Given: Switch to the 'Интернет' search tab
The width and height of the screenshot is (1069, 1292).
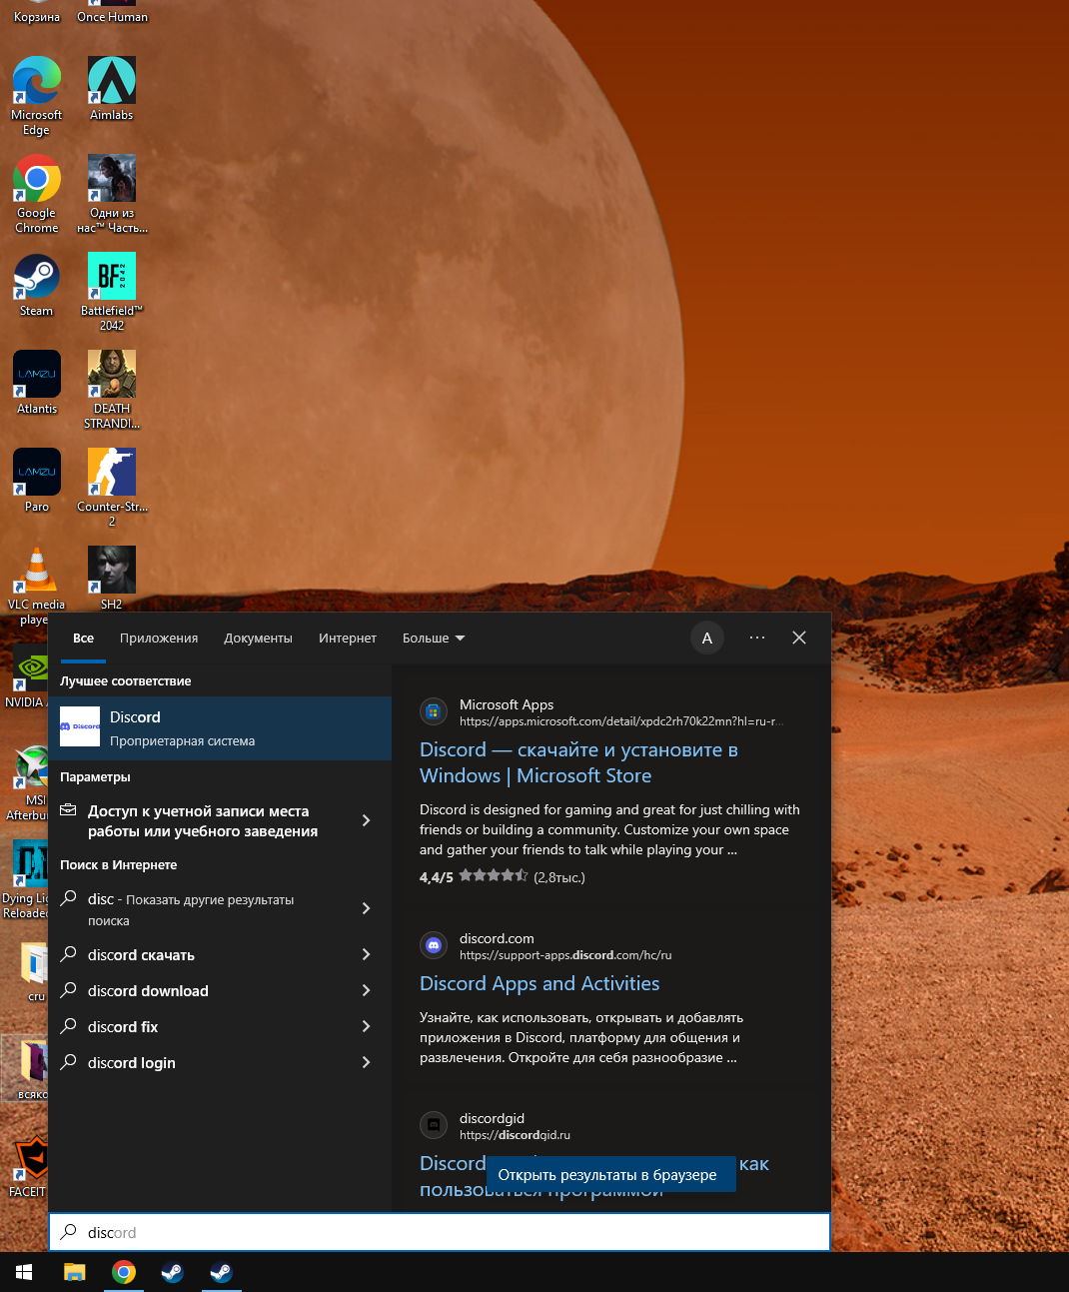Looking at the screenshot, I should click(348, 639).
